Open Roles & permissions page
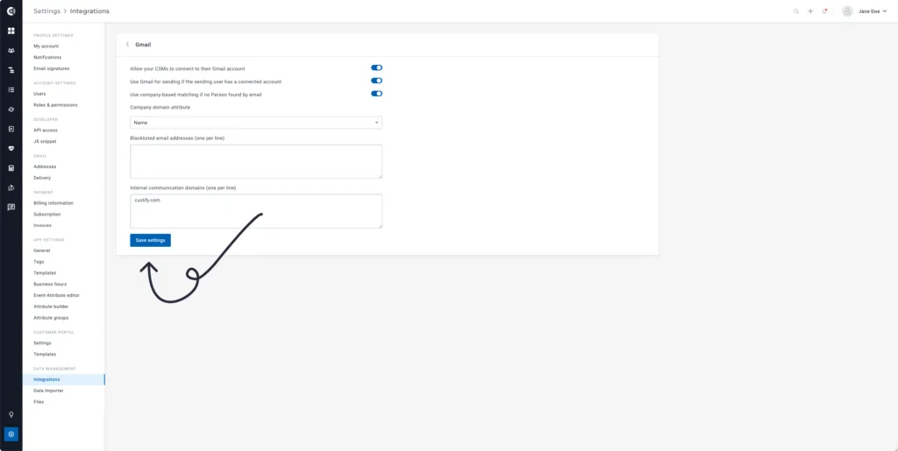 tap(55, 105)
